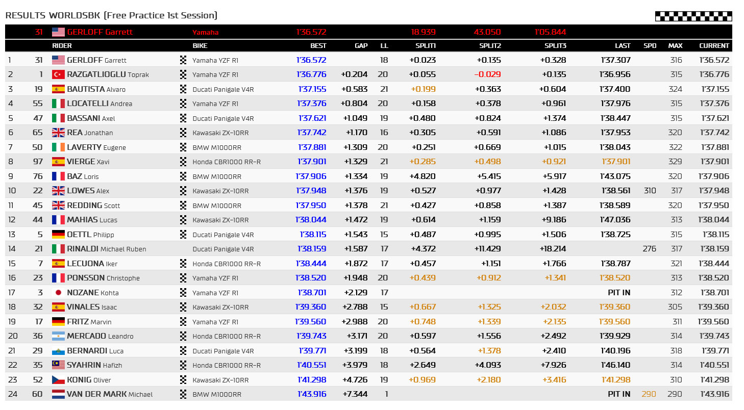Click the checkered flag icon in BASSANI row

point(184,118)
